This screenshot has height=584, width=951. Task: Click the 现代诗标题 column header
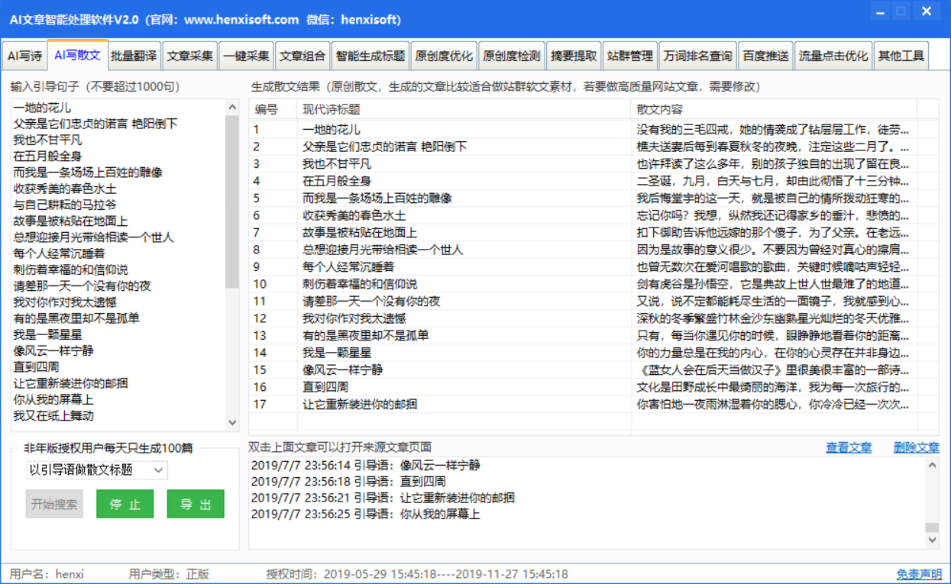tap(464, 109)
